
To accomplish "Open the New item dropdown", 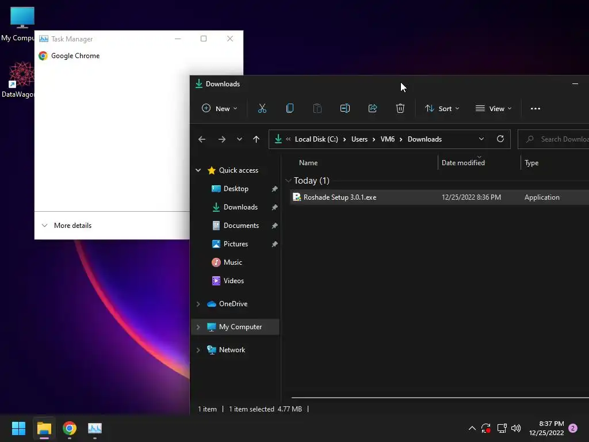I will pyautogui.click(x=220, y=109).
